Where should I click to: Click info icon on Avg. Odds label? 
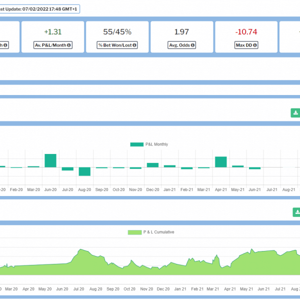[192, 45]
